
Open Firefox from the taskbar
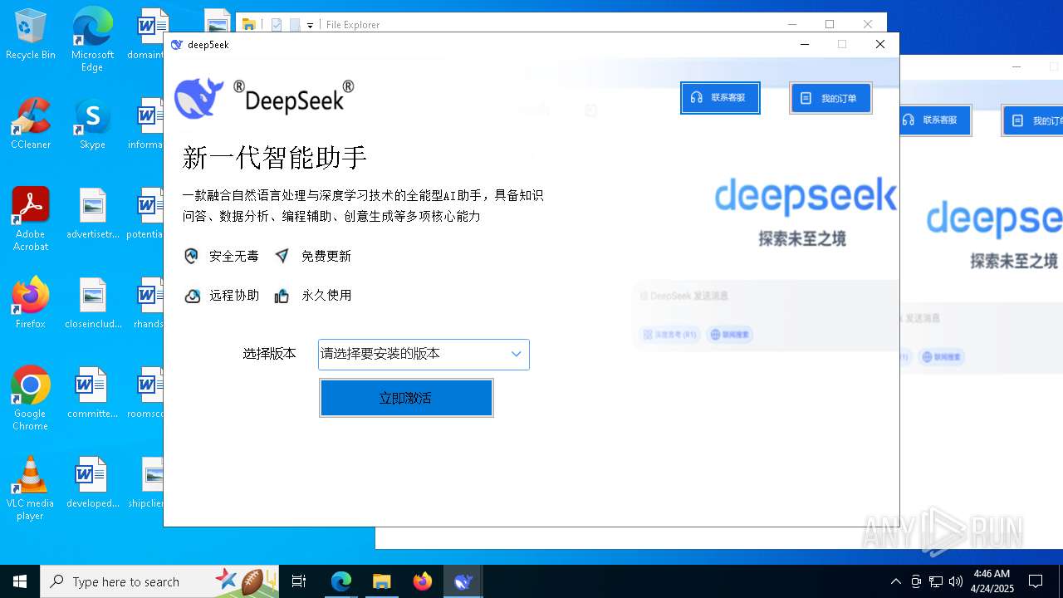tap(423, 581)
